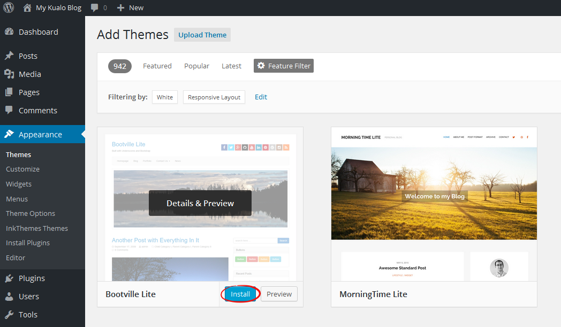This screenshot has height=327, width=561.
Task: Click the Bootville Lite theme name
Action: (x=131, y=294)
